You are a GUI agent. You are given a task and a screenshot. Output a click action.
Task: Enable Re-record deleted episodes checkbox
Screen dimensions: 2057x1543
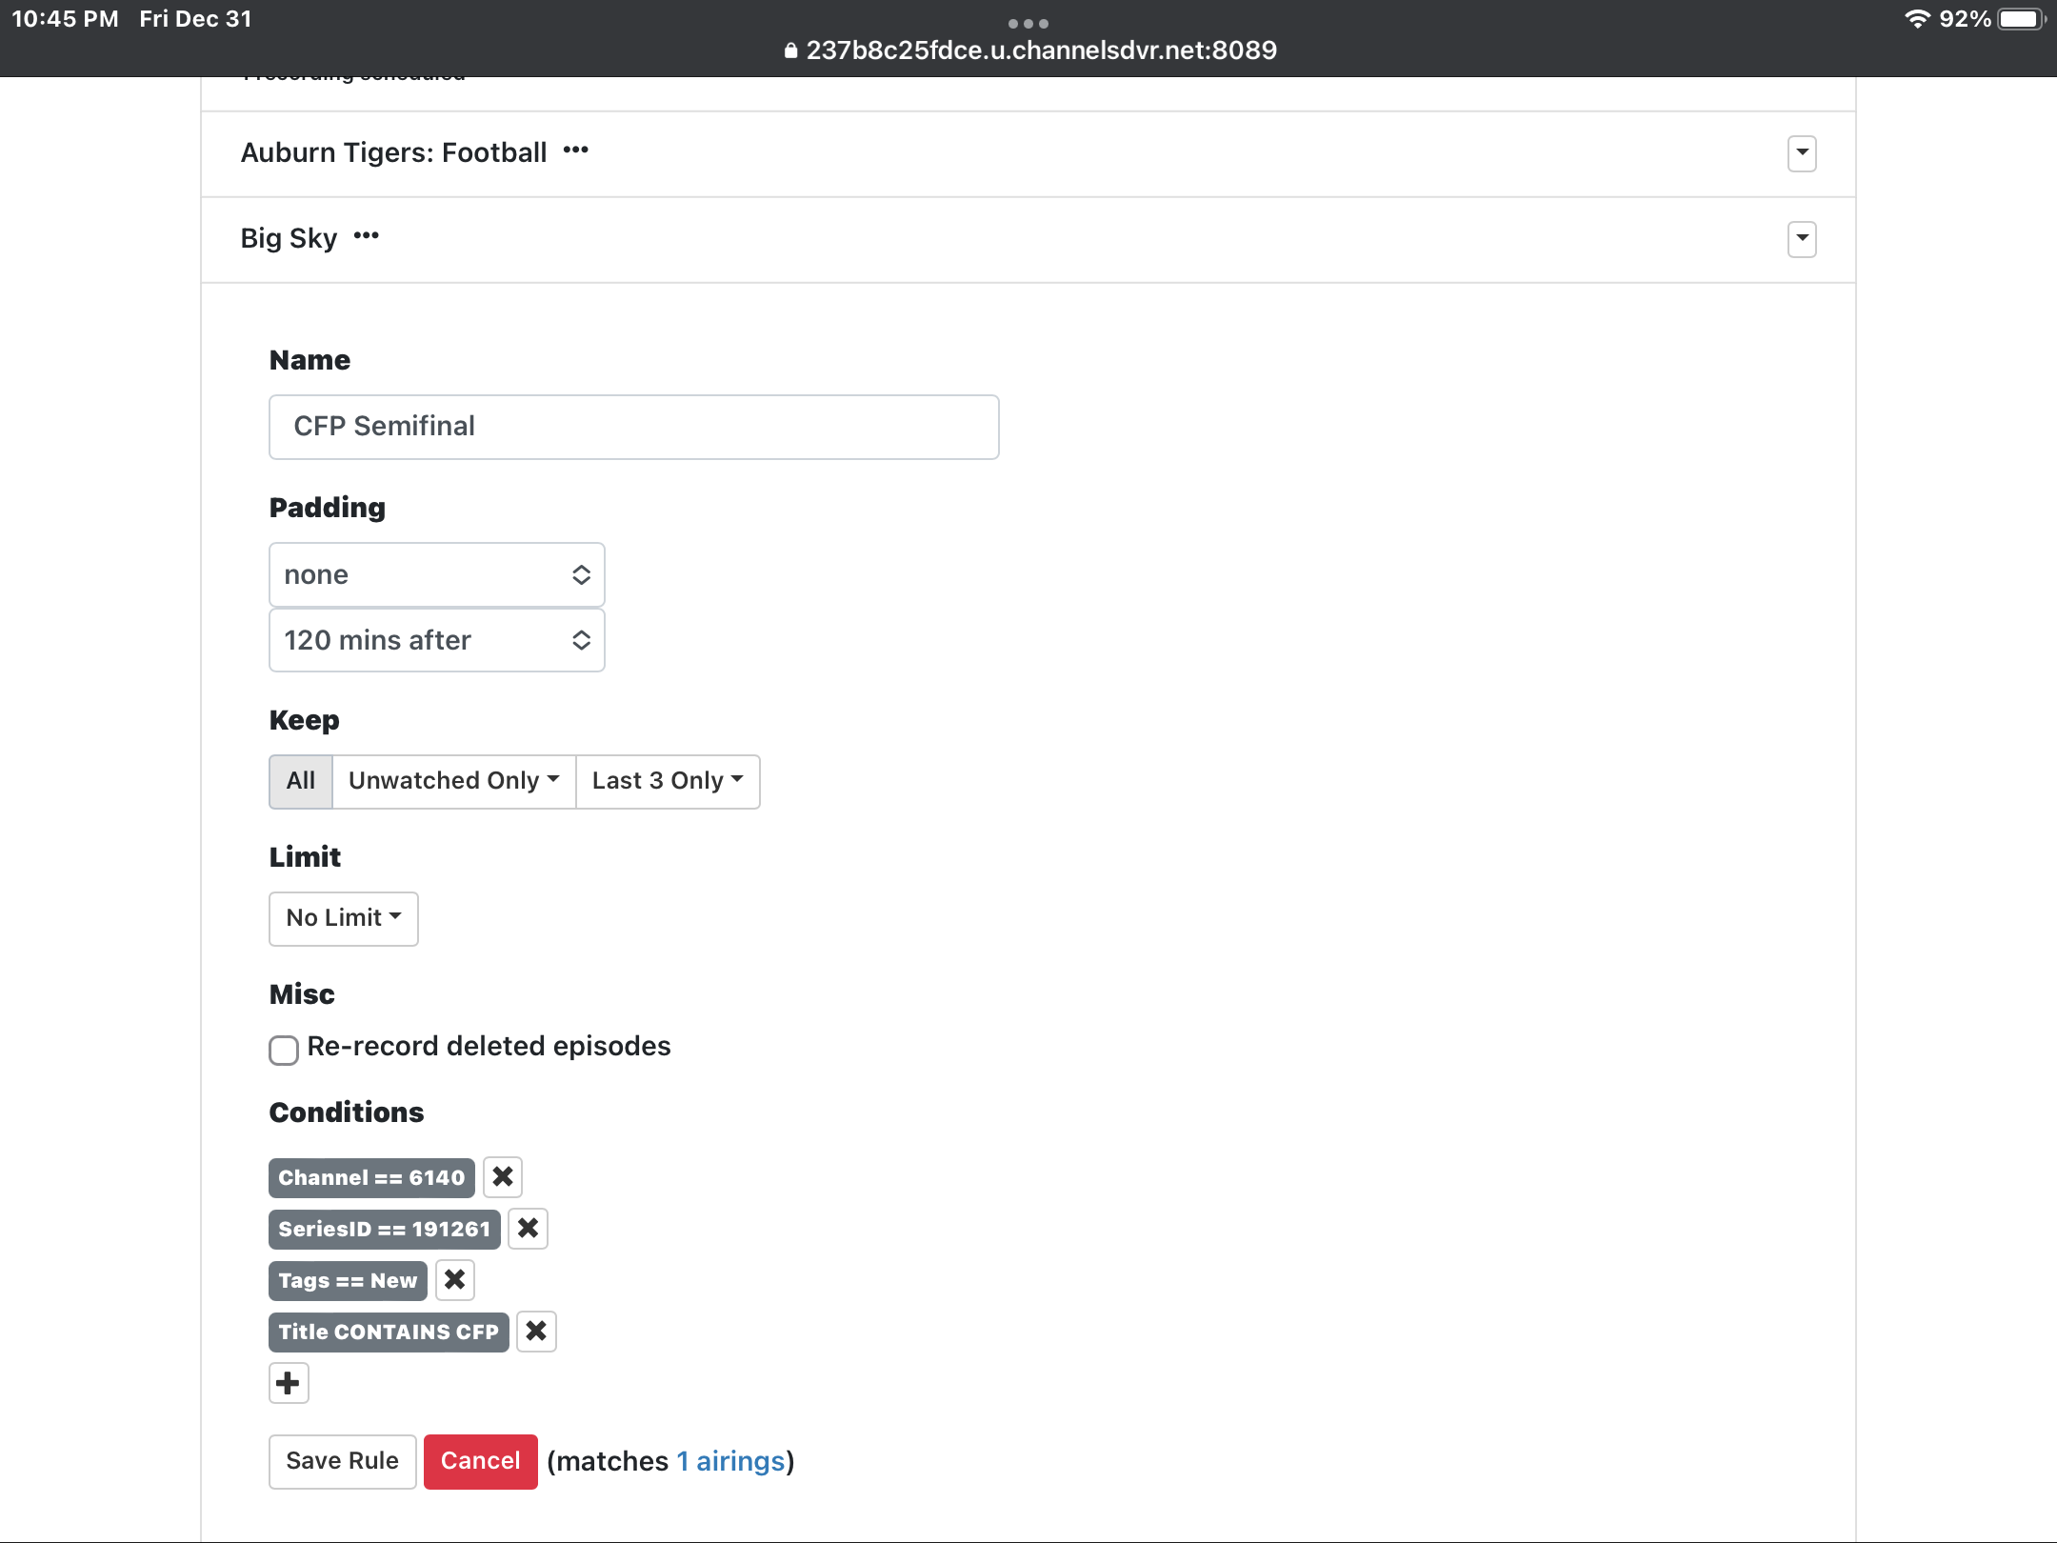coord(284,1050)
